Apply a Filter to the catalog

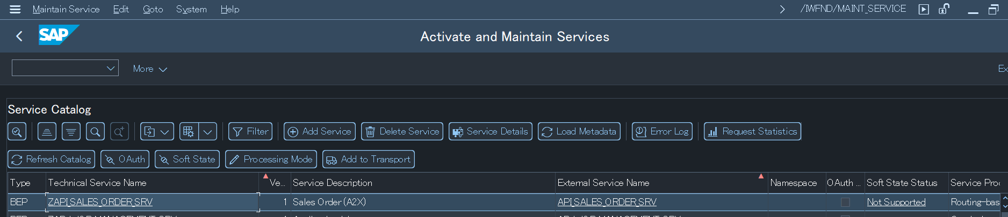point(250,131)
